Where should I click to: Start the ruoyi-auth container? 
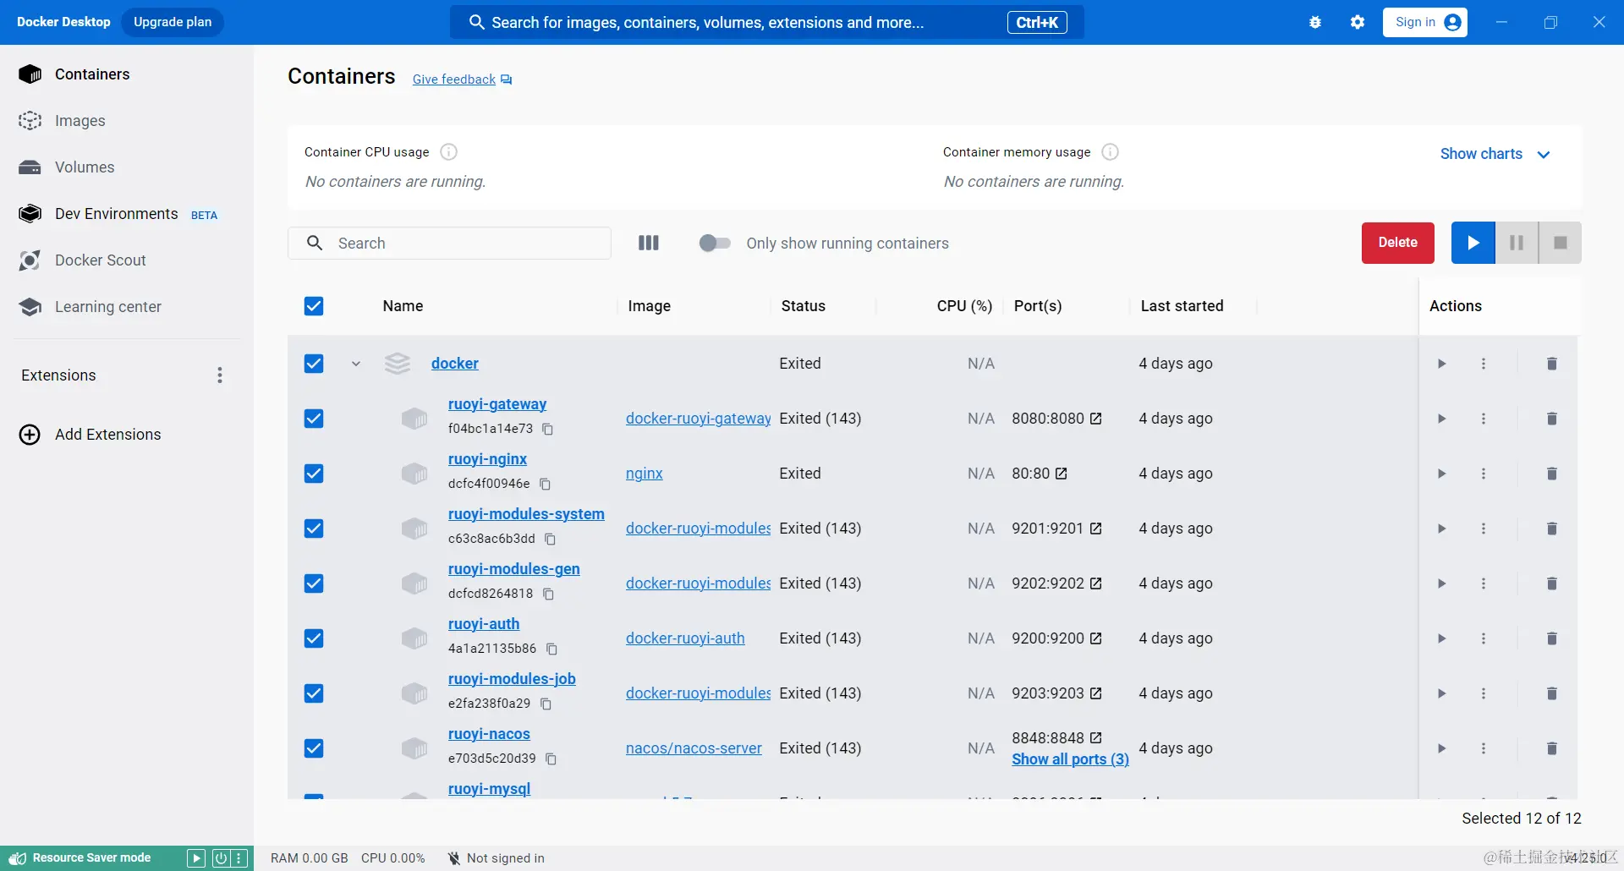pos(1441,638)
